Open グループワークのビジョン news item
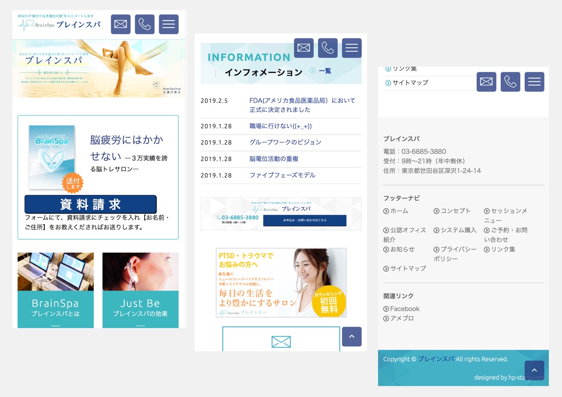This screenshot has width=562, height=397. pos(285,142)
